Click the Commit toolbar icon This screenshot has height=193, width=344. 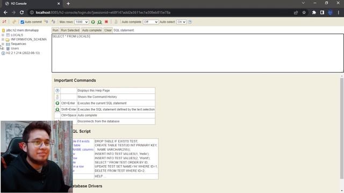click(x=53, y=21)
